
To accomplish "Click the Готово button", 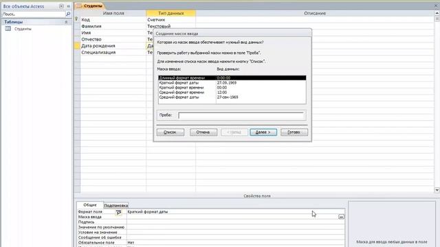I will [x=294, y=132].
